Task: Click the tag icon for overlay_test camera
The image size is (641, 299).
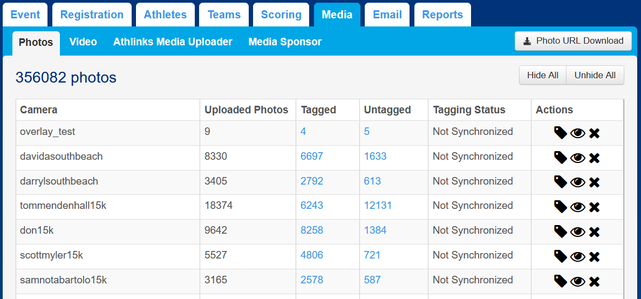Action: 561,133
